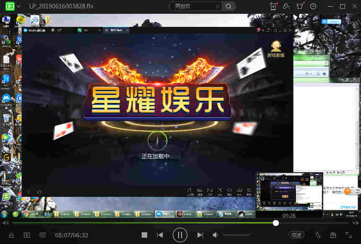Click the file title LP_20190616003828.flv
The width and height of the screenshot is (361, 244).
(61, 6)
